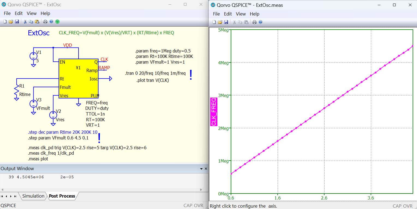Open Edit menu in ExtOsc.meas window
417x209 pixels.
coord(228,14)
